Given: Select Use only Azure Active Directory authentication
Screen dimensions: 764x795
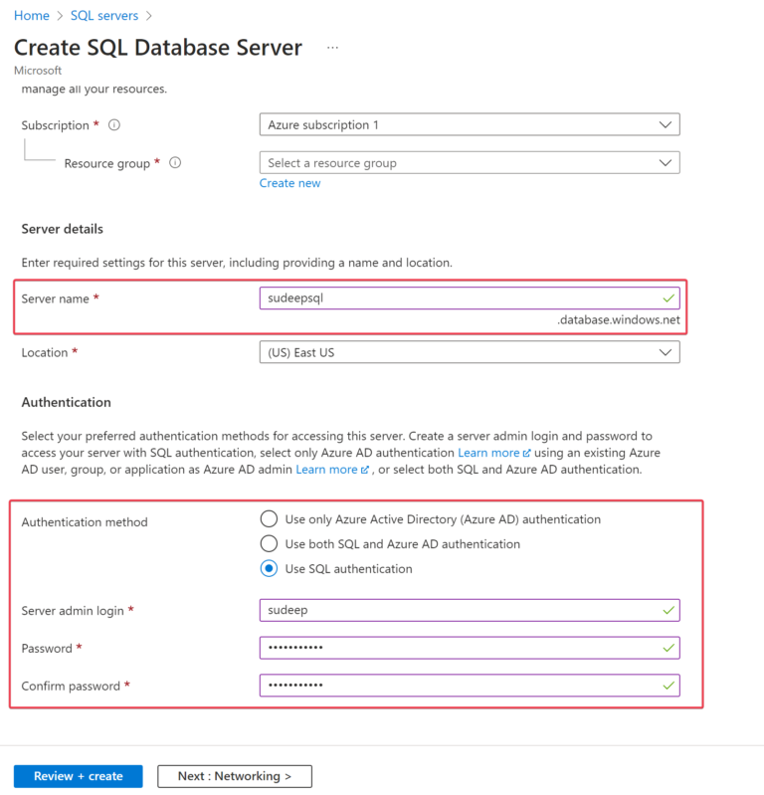Looking at the screenshot, I should [x=268, y=519].
